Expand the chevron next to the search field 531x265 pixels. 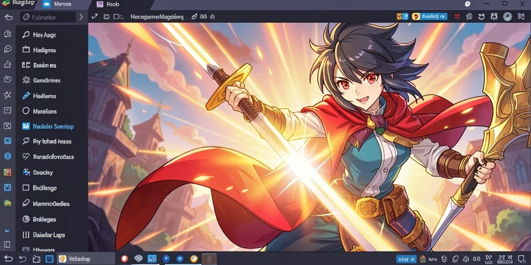point(81,17)
